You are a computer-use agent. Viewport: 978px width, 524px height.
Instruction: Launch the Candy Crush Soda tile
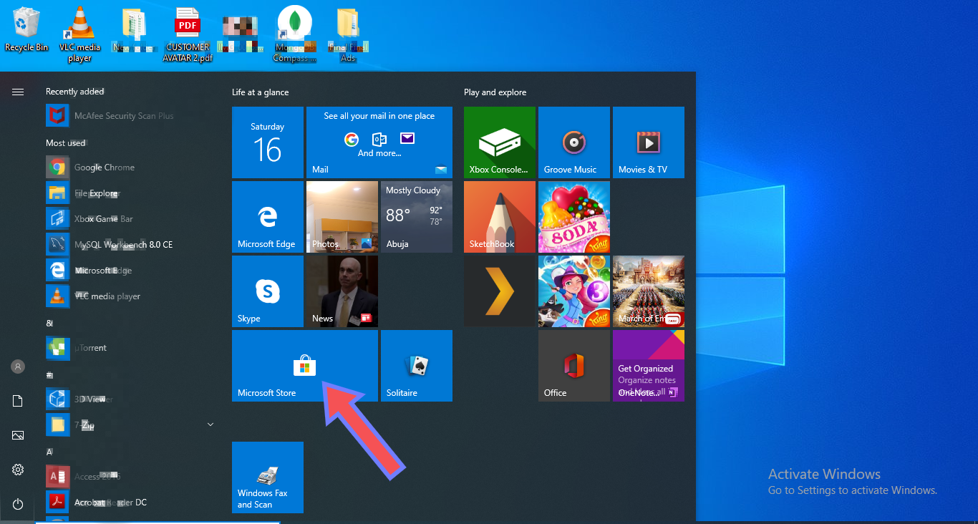tap(574, 217)
